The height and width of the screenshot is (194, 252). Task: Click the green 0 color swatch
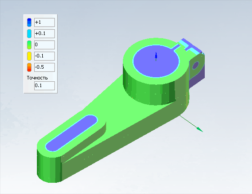pos(29,45)
